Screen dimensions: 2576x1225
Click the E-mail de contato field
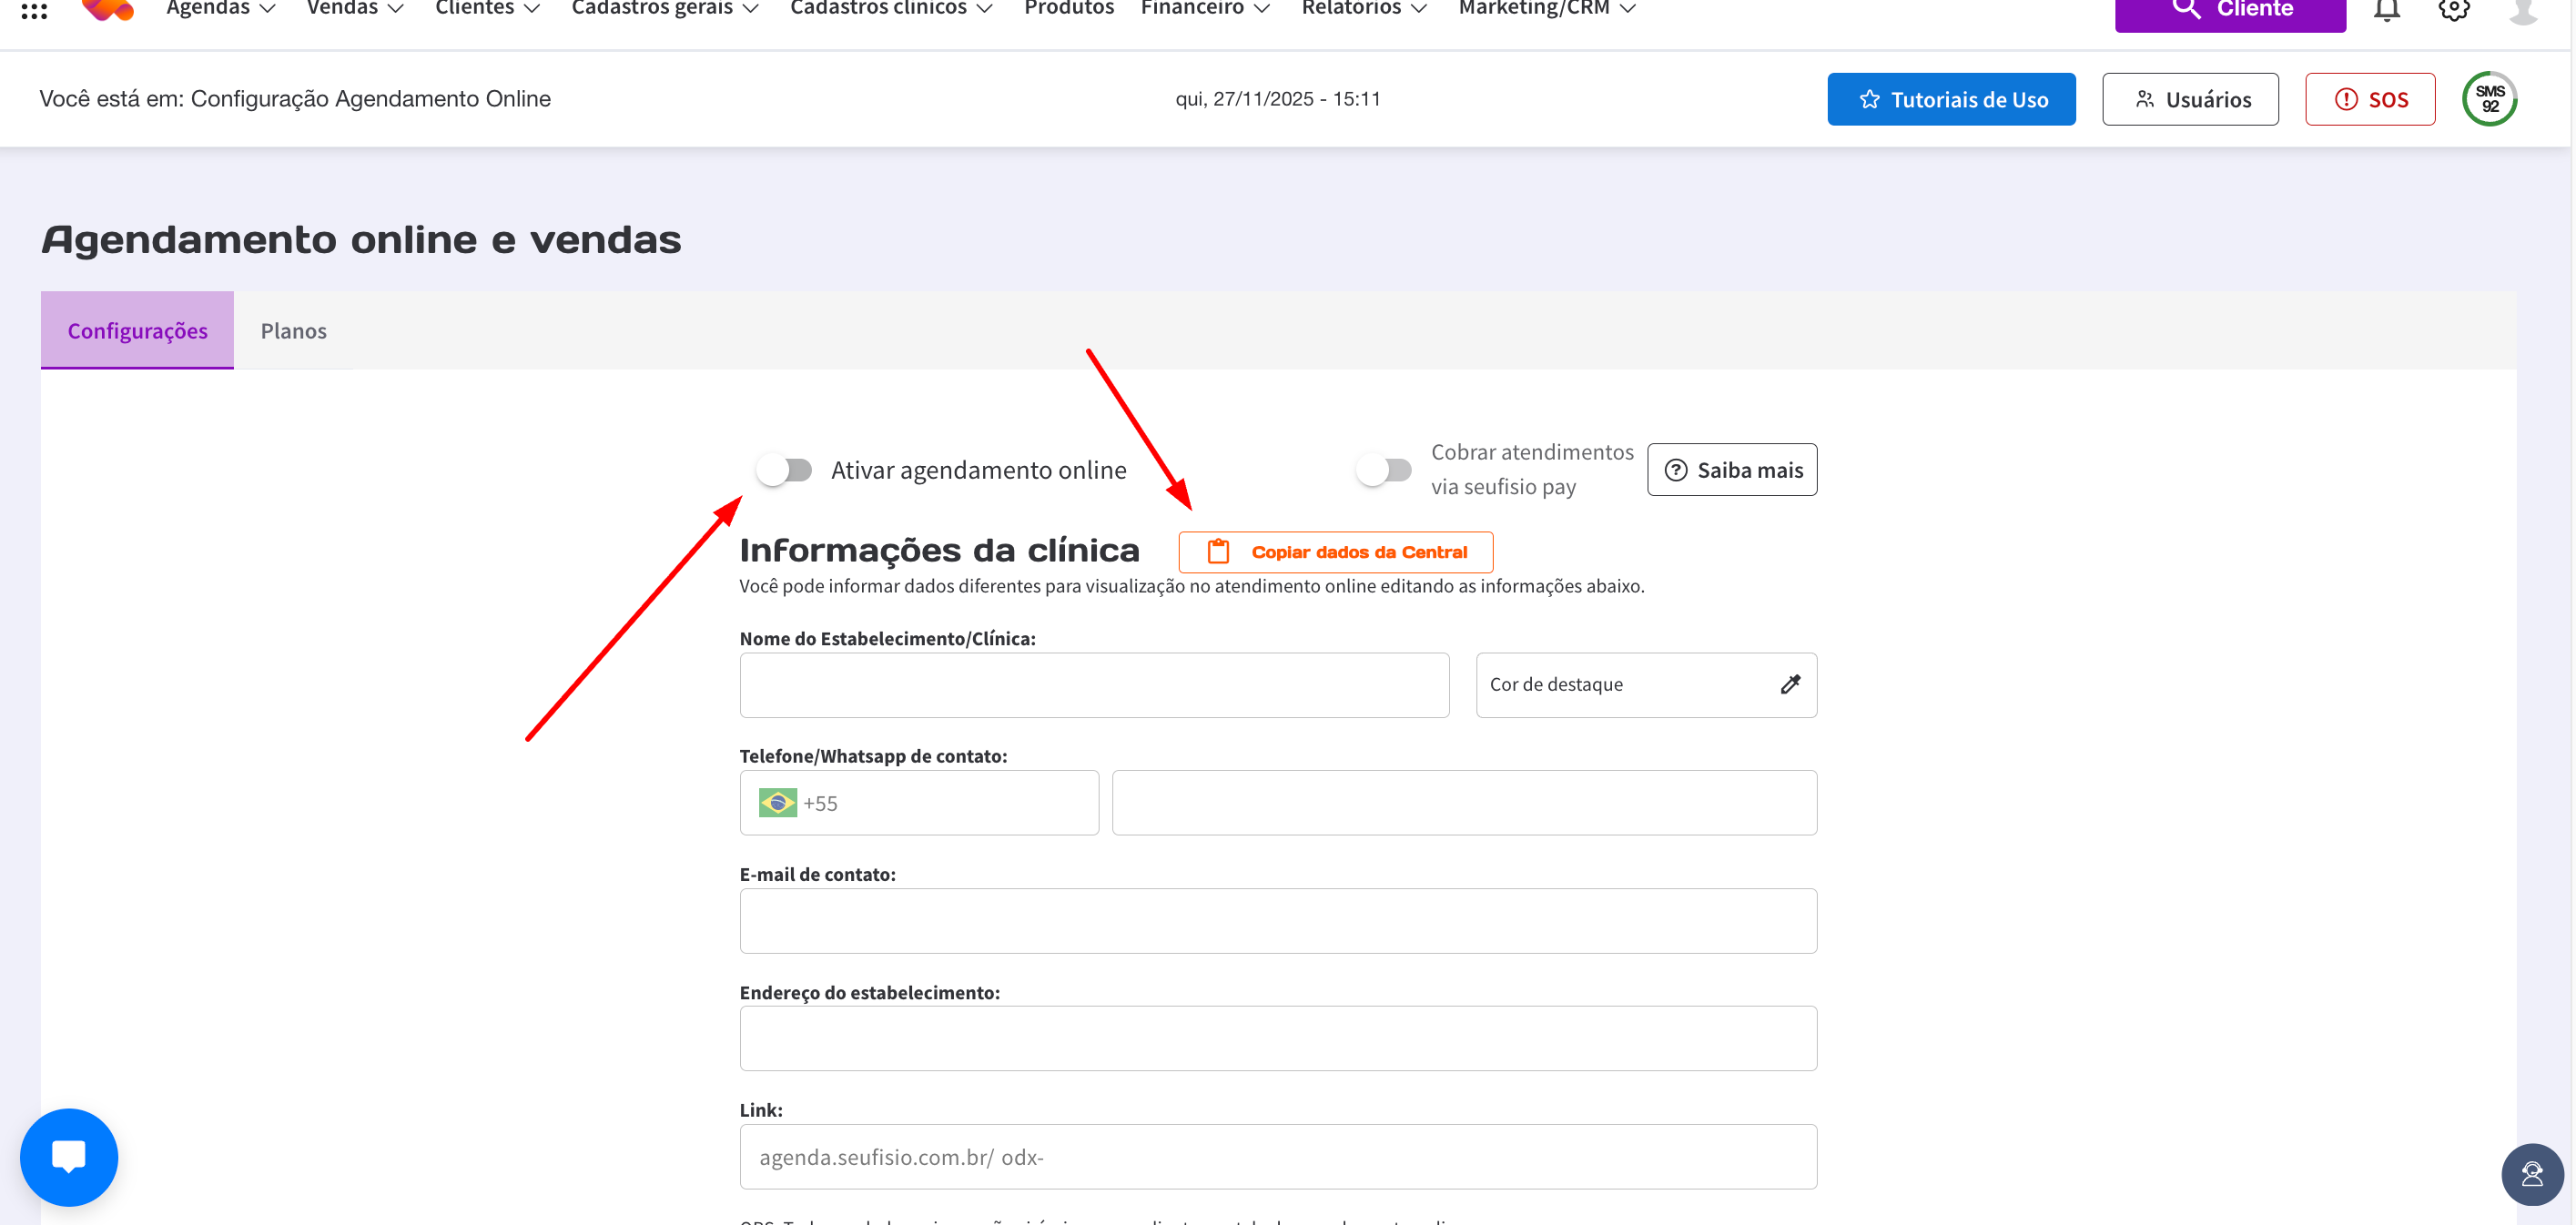[x=1277, y=921]
